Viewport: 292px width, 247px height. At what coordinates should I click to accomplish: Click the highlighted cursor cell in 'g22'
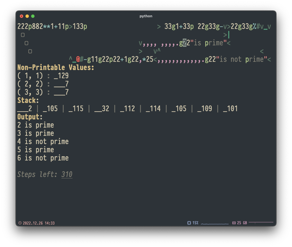(x=184, y=43)
